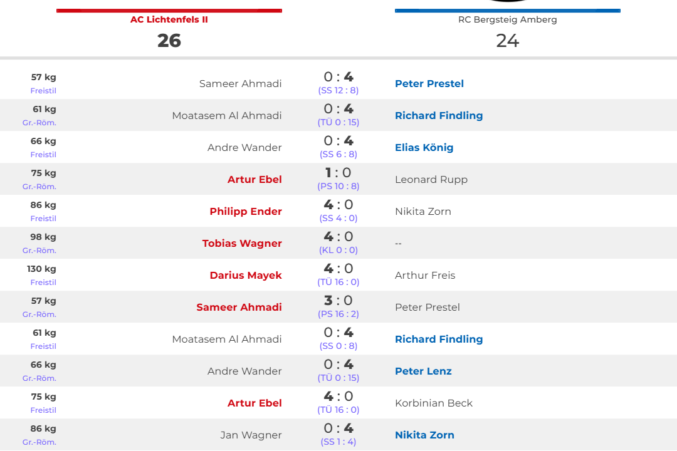This screenshot has width=677, height=451.
Task: Click the red bar above AC Lichtenfels II
Action: pyautogui.click(x=169, y=11)
